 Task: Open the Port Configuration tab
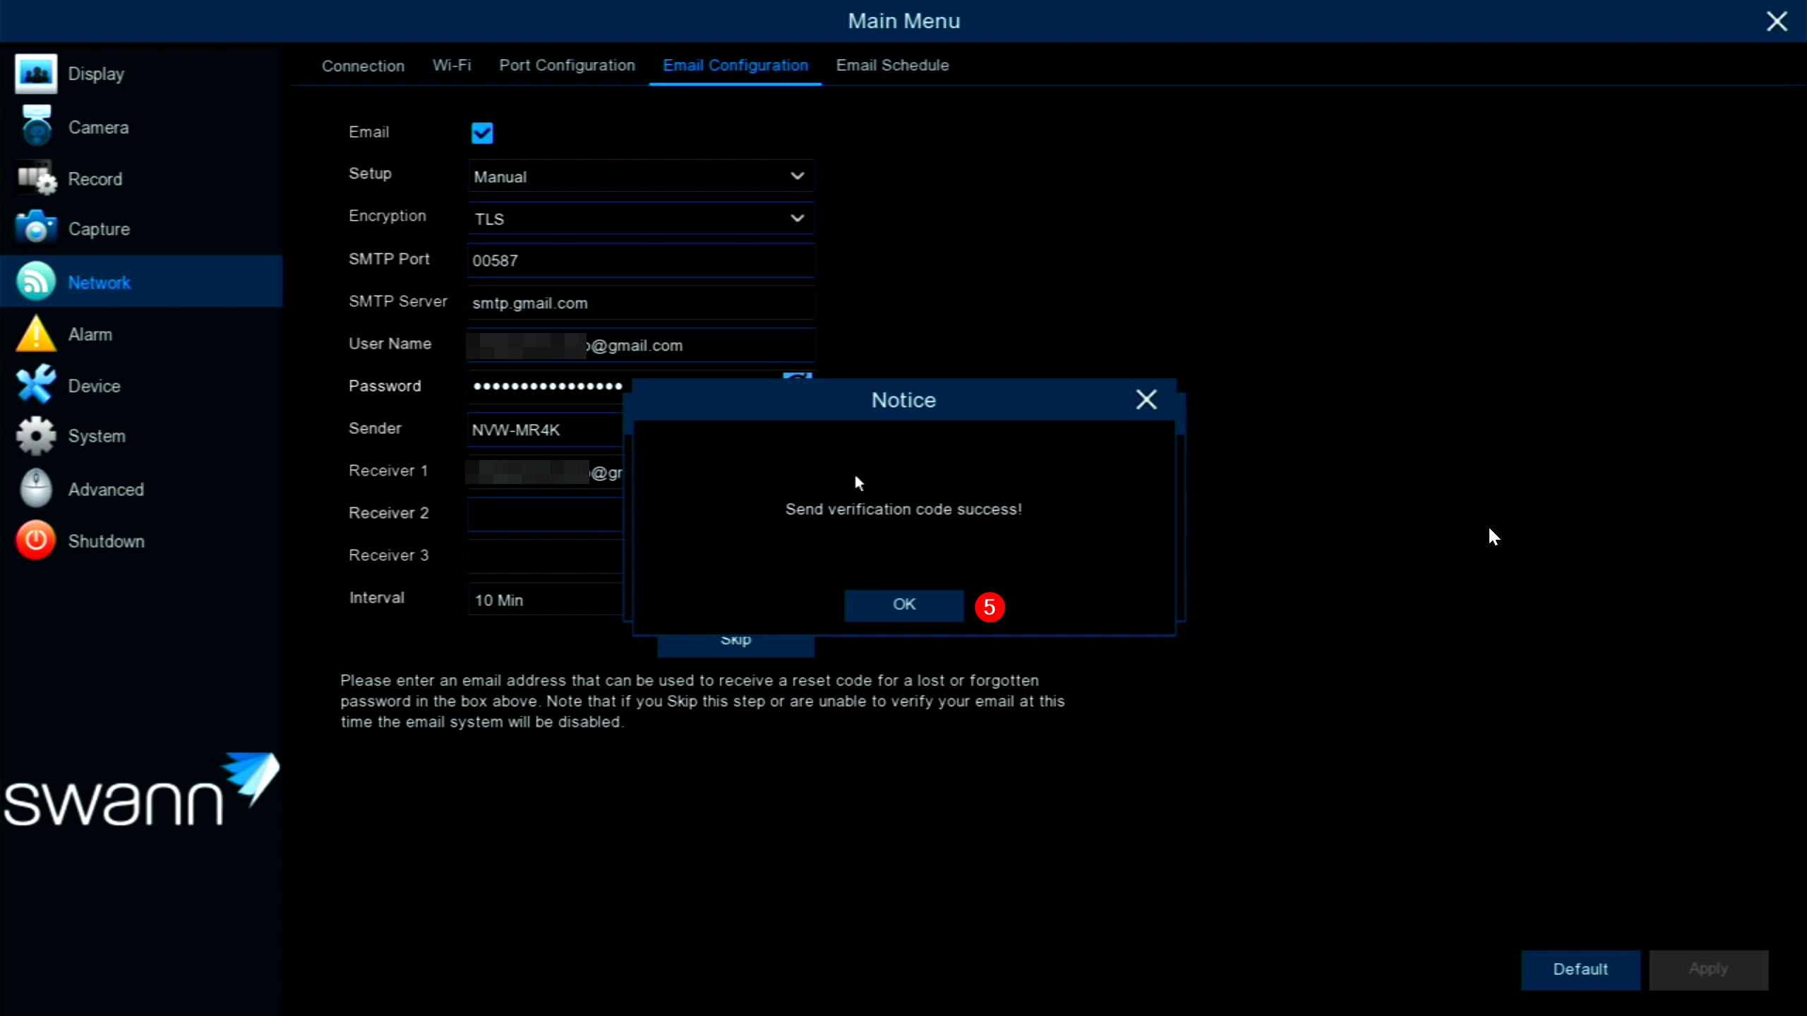(x=567, y=65)
